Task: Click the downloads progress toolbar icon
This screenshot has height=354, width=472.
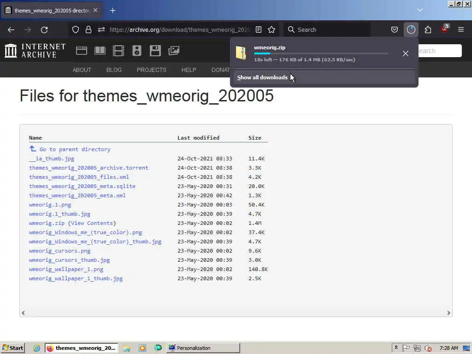Action: (411, 29)
